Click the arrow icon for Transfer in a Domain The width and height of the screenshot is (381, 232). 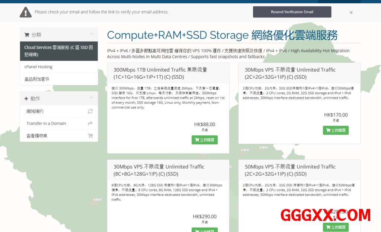[90, 124]
